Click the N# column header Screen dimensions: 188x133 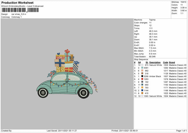pyautogui.click(x=139, y=62)
